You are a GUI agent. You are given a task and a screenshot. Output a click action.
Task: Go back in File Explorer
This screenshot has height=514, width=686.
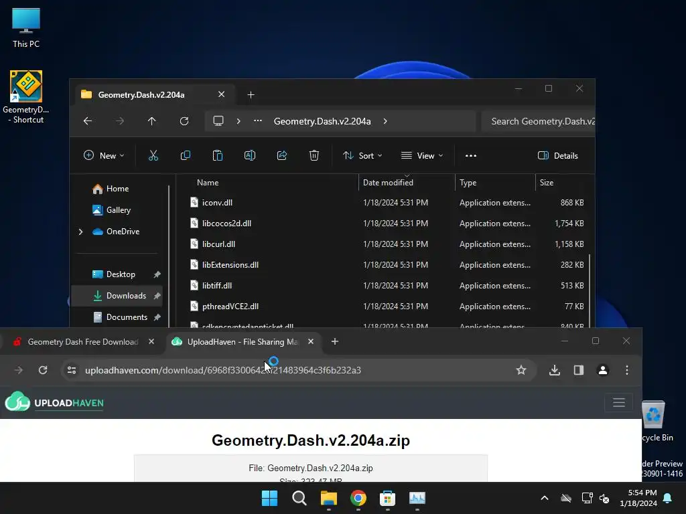tap(88, 121)
